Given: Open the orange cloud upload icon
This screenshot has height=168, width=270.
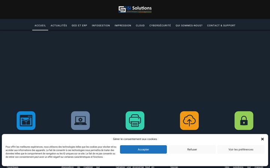Looking at the screenshot, I should (189, 121).
